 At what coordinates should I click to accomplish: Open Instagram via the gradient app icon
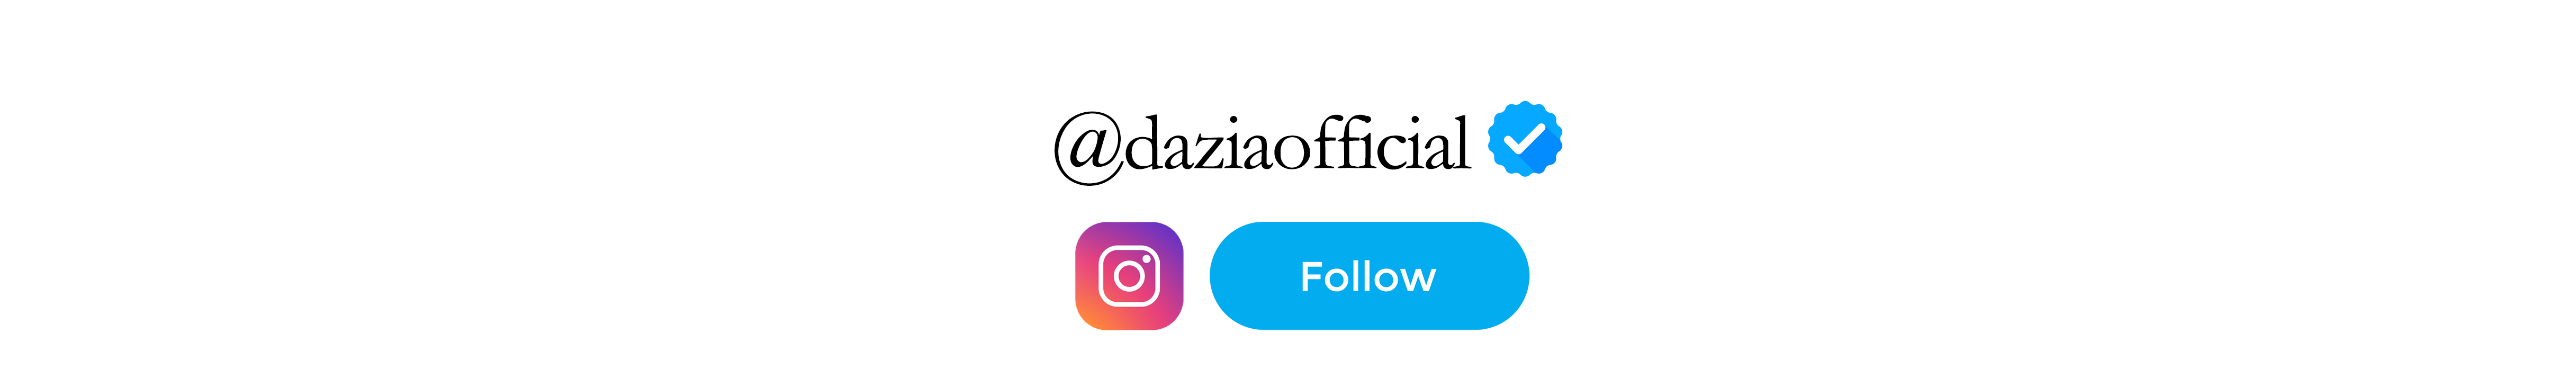coord(1129,276)
